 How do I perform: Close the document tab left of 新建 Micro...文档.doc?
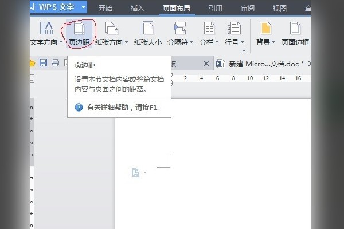tap(206, 64)
